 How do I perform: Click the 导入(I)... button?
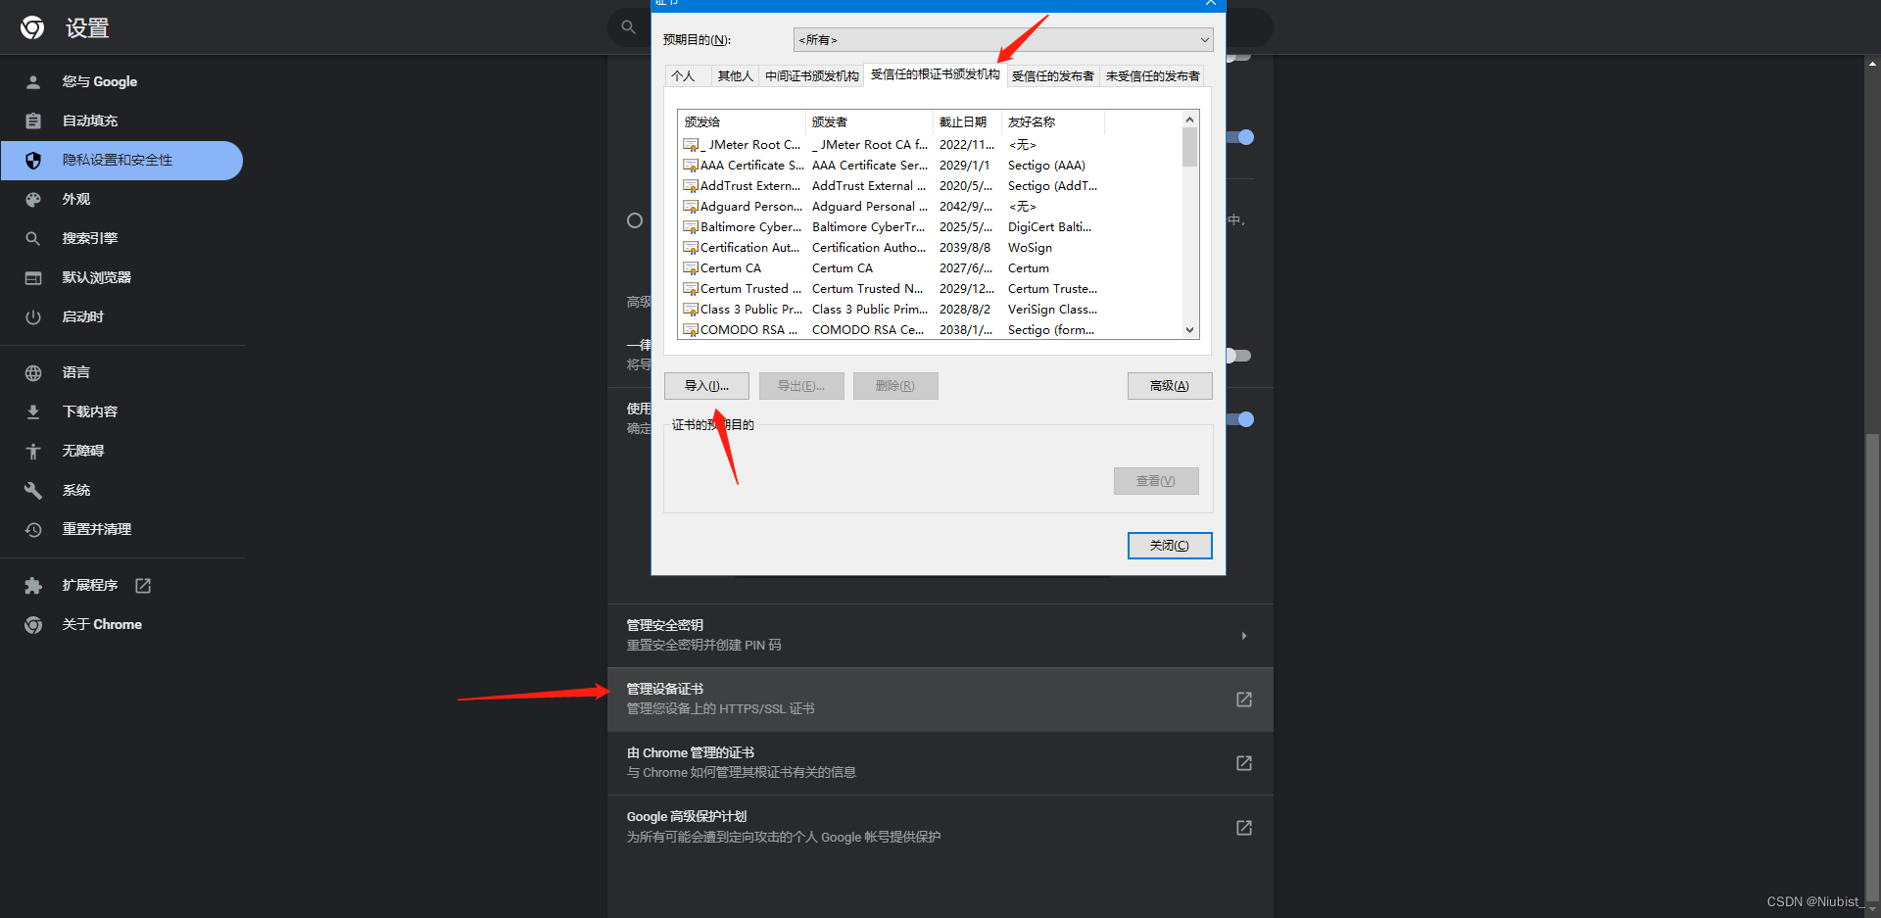(706, 386)
